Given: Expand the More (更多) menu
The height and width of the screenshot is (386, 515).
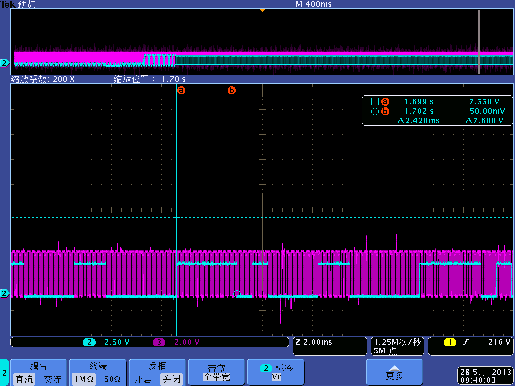Looking at the screenshot, I should [394, 372].
